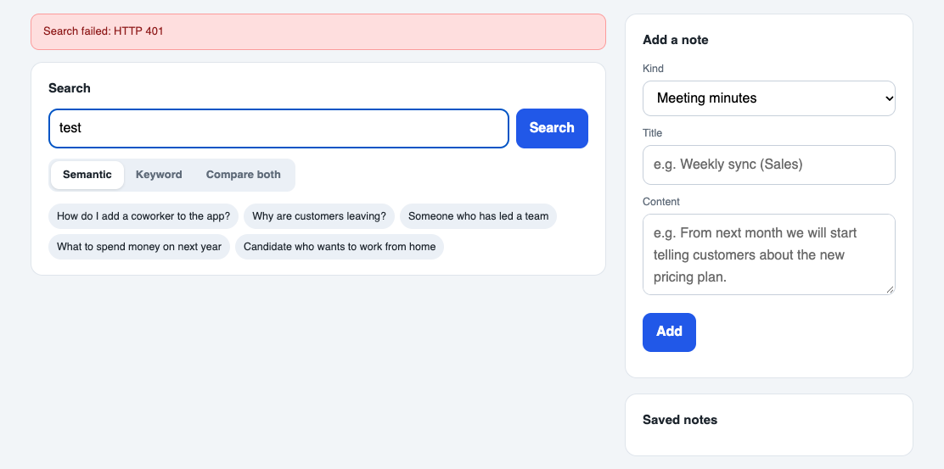Click the blue Search button
The width and height of the screenshot is (944, 469).
(x=552, y=128)
